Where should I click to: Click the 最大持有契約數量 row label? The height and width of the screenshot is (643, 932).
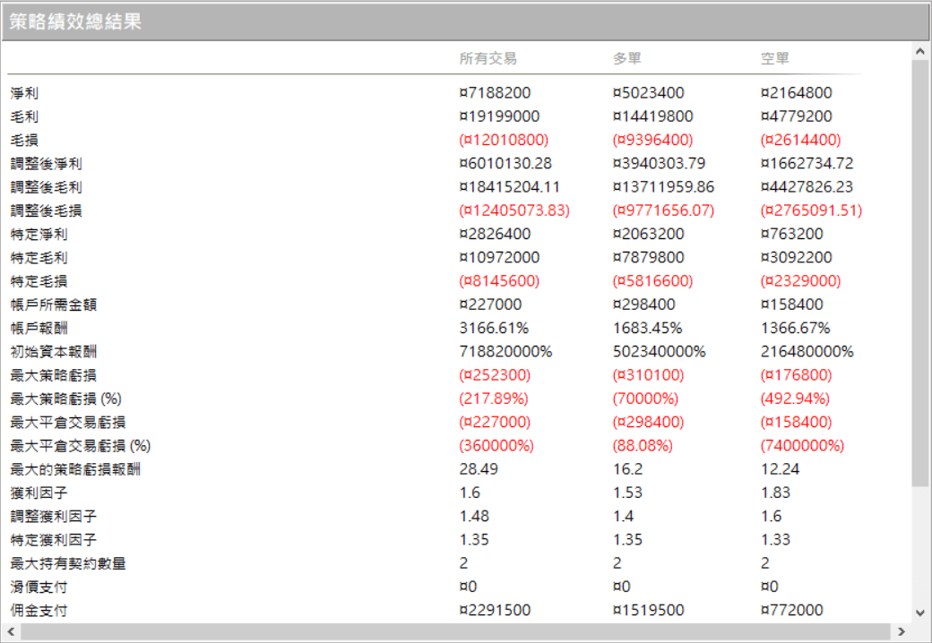pos(68,563)
